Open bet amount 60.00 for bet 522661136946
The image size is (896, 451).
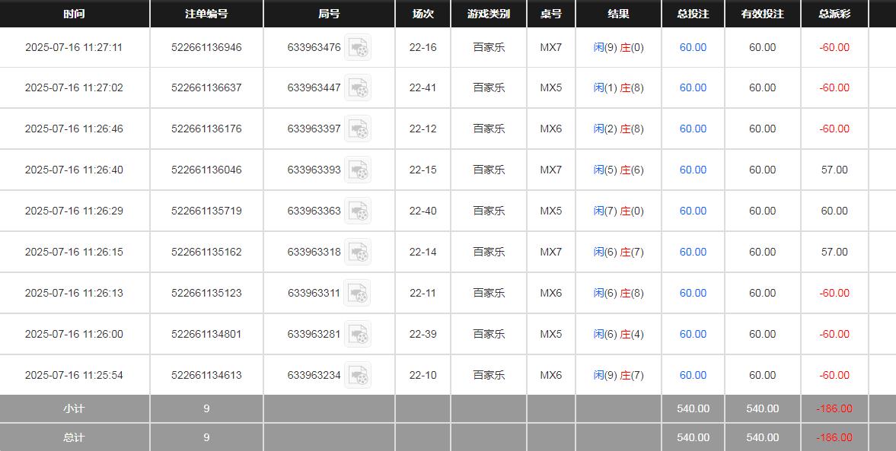pos(692,47)
